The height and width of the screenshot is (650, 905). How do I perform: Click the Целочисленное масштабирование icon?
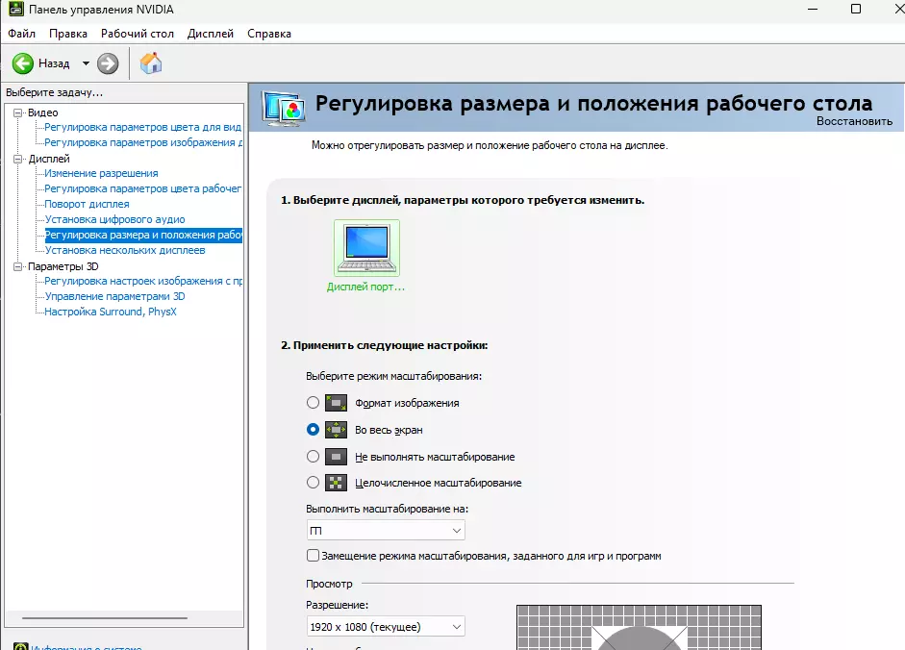336,483
